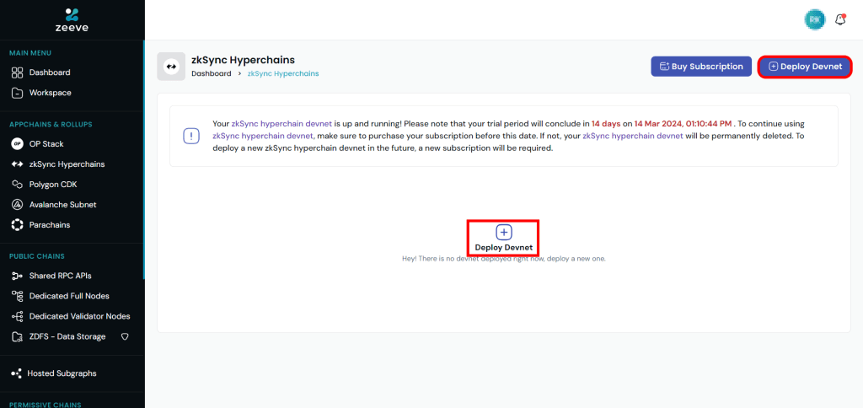
Task: Click PUBLIC CHAINS section heading
Action: [37, 256]
